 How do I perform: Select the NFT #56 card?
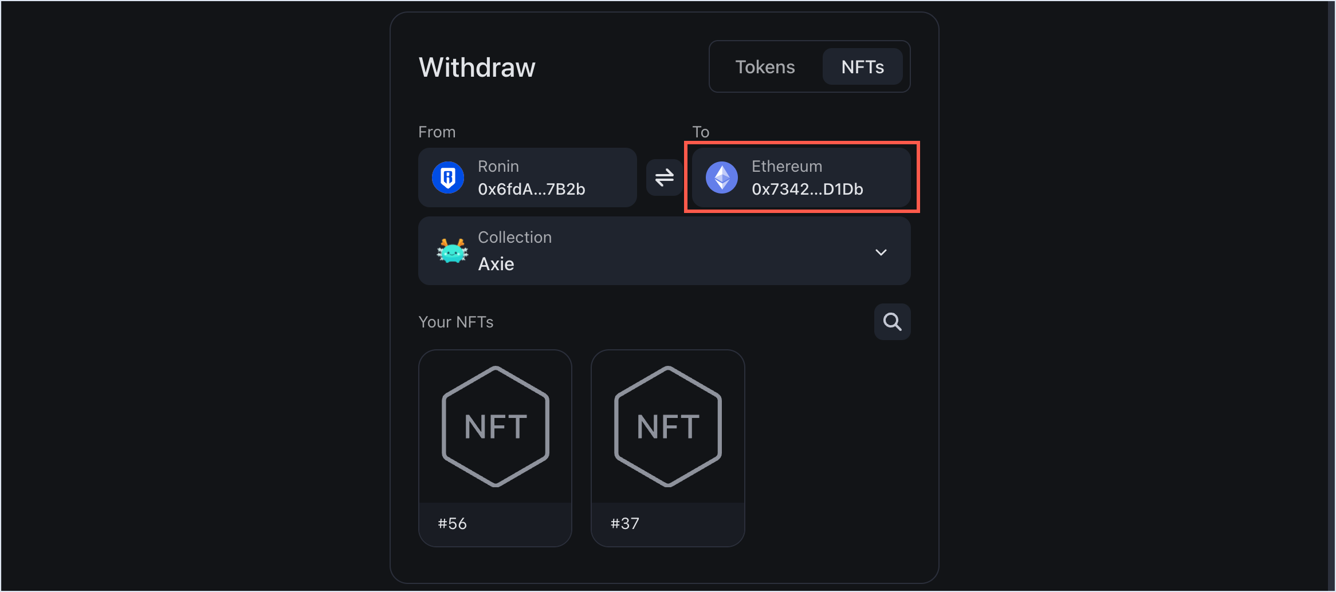pyautogui.click(x=495, y=448)
